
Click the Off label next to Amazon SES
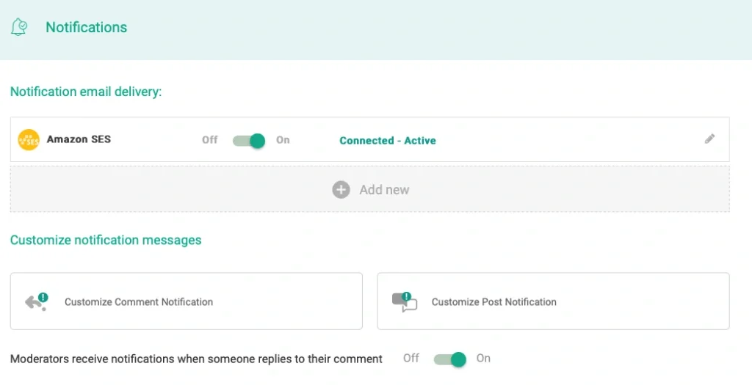pos(210,140)
